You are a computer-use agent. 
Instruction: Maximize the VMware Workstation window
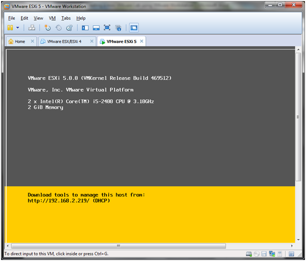pos(280,5)
